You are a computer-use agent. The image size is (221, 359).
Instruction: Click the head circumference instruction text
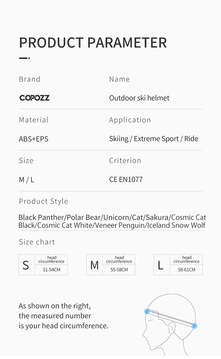click(64, 316)
